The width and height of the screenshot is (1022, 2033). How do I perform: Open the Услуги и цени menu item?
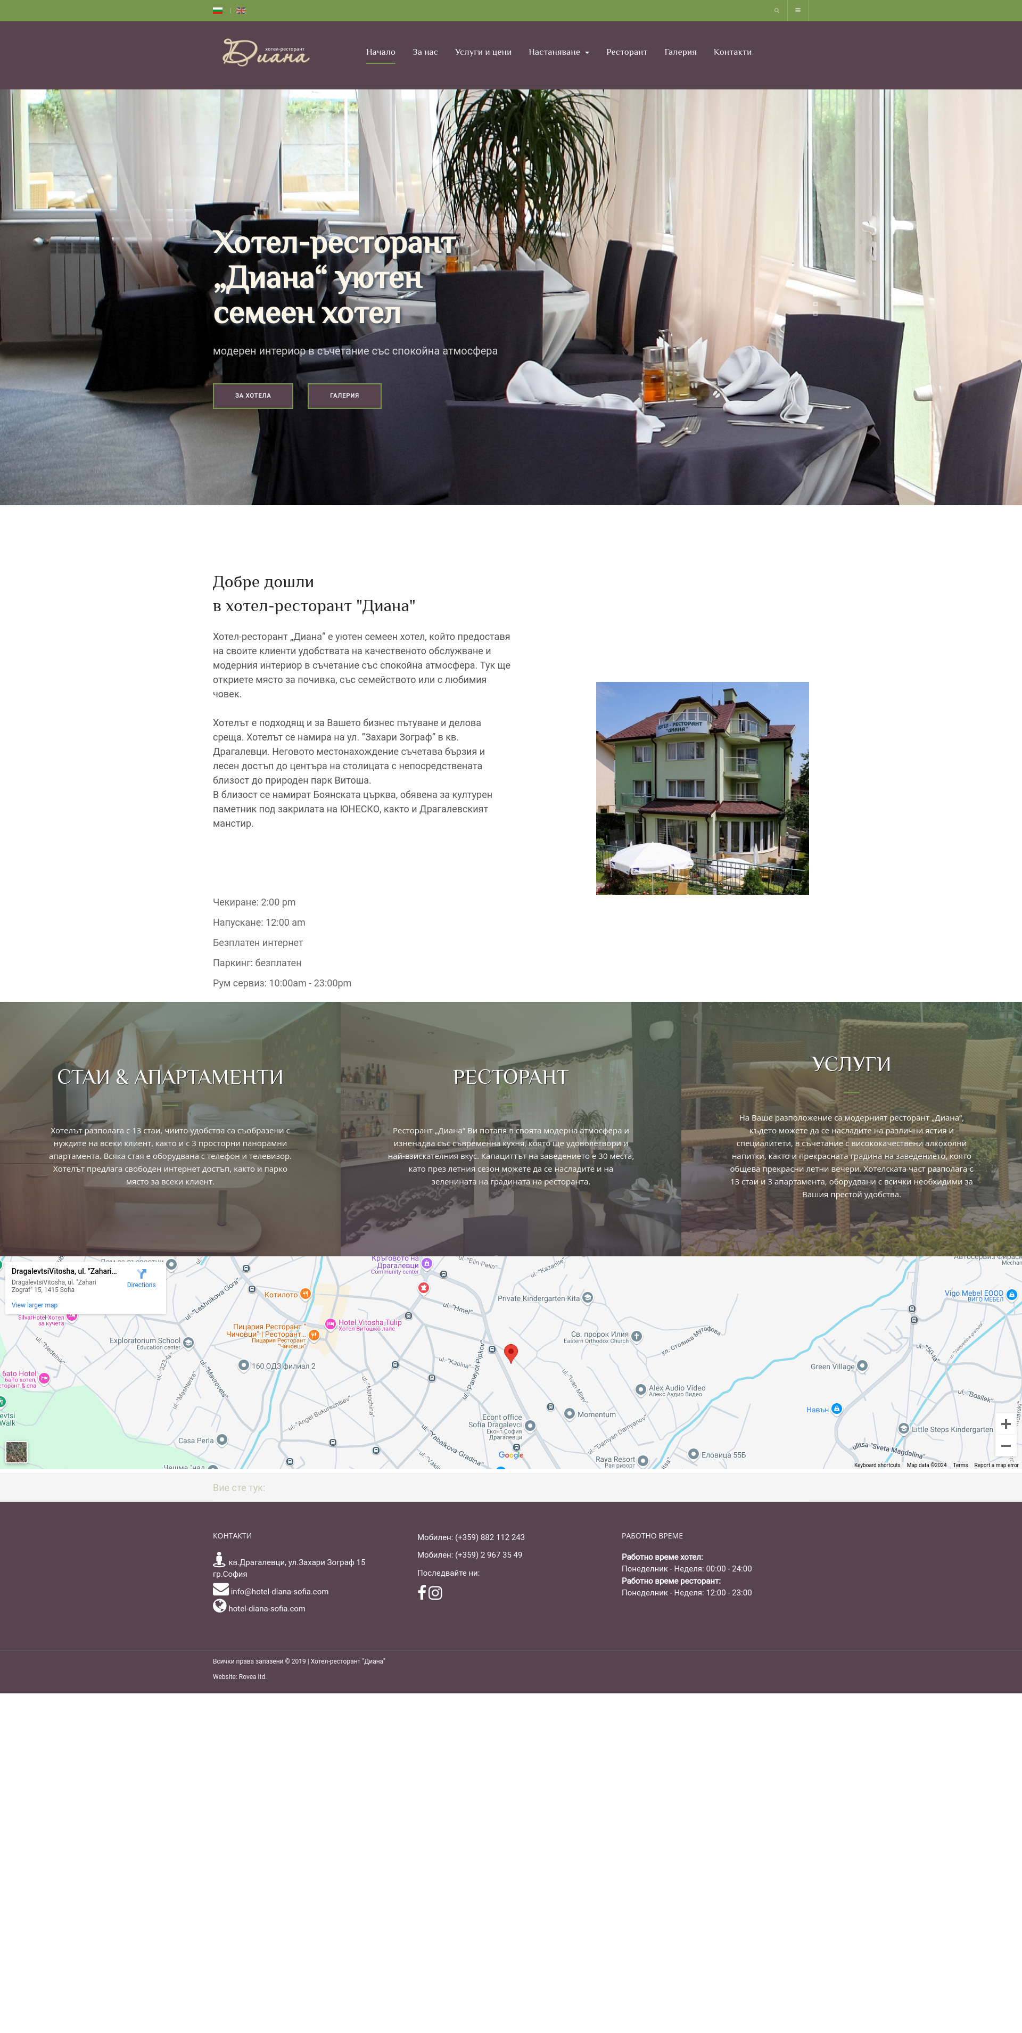483,52
